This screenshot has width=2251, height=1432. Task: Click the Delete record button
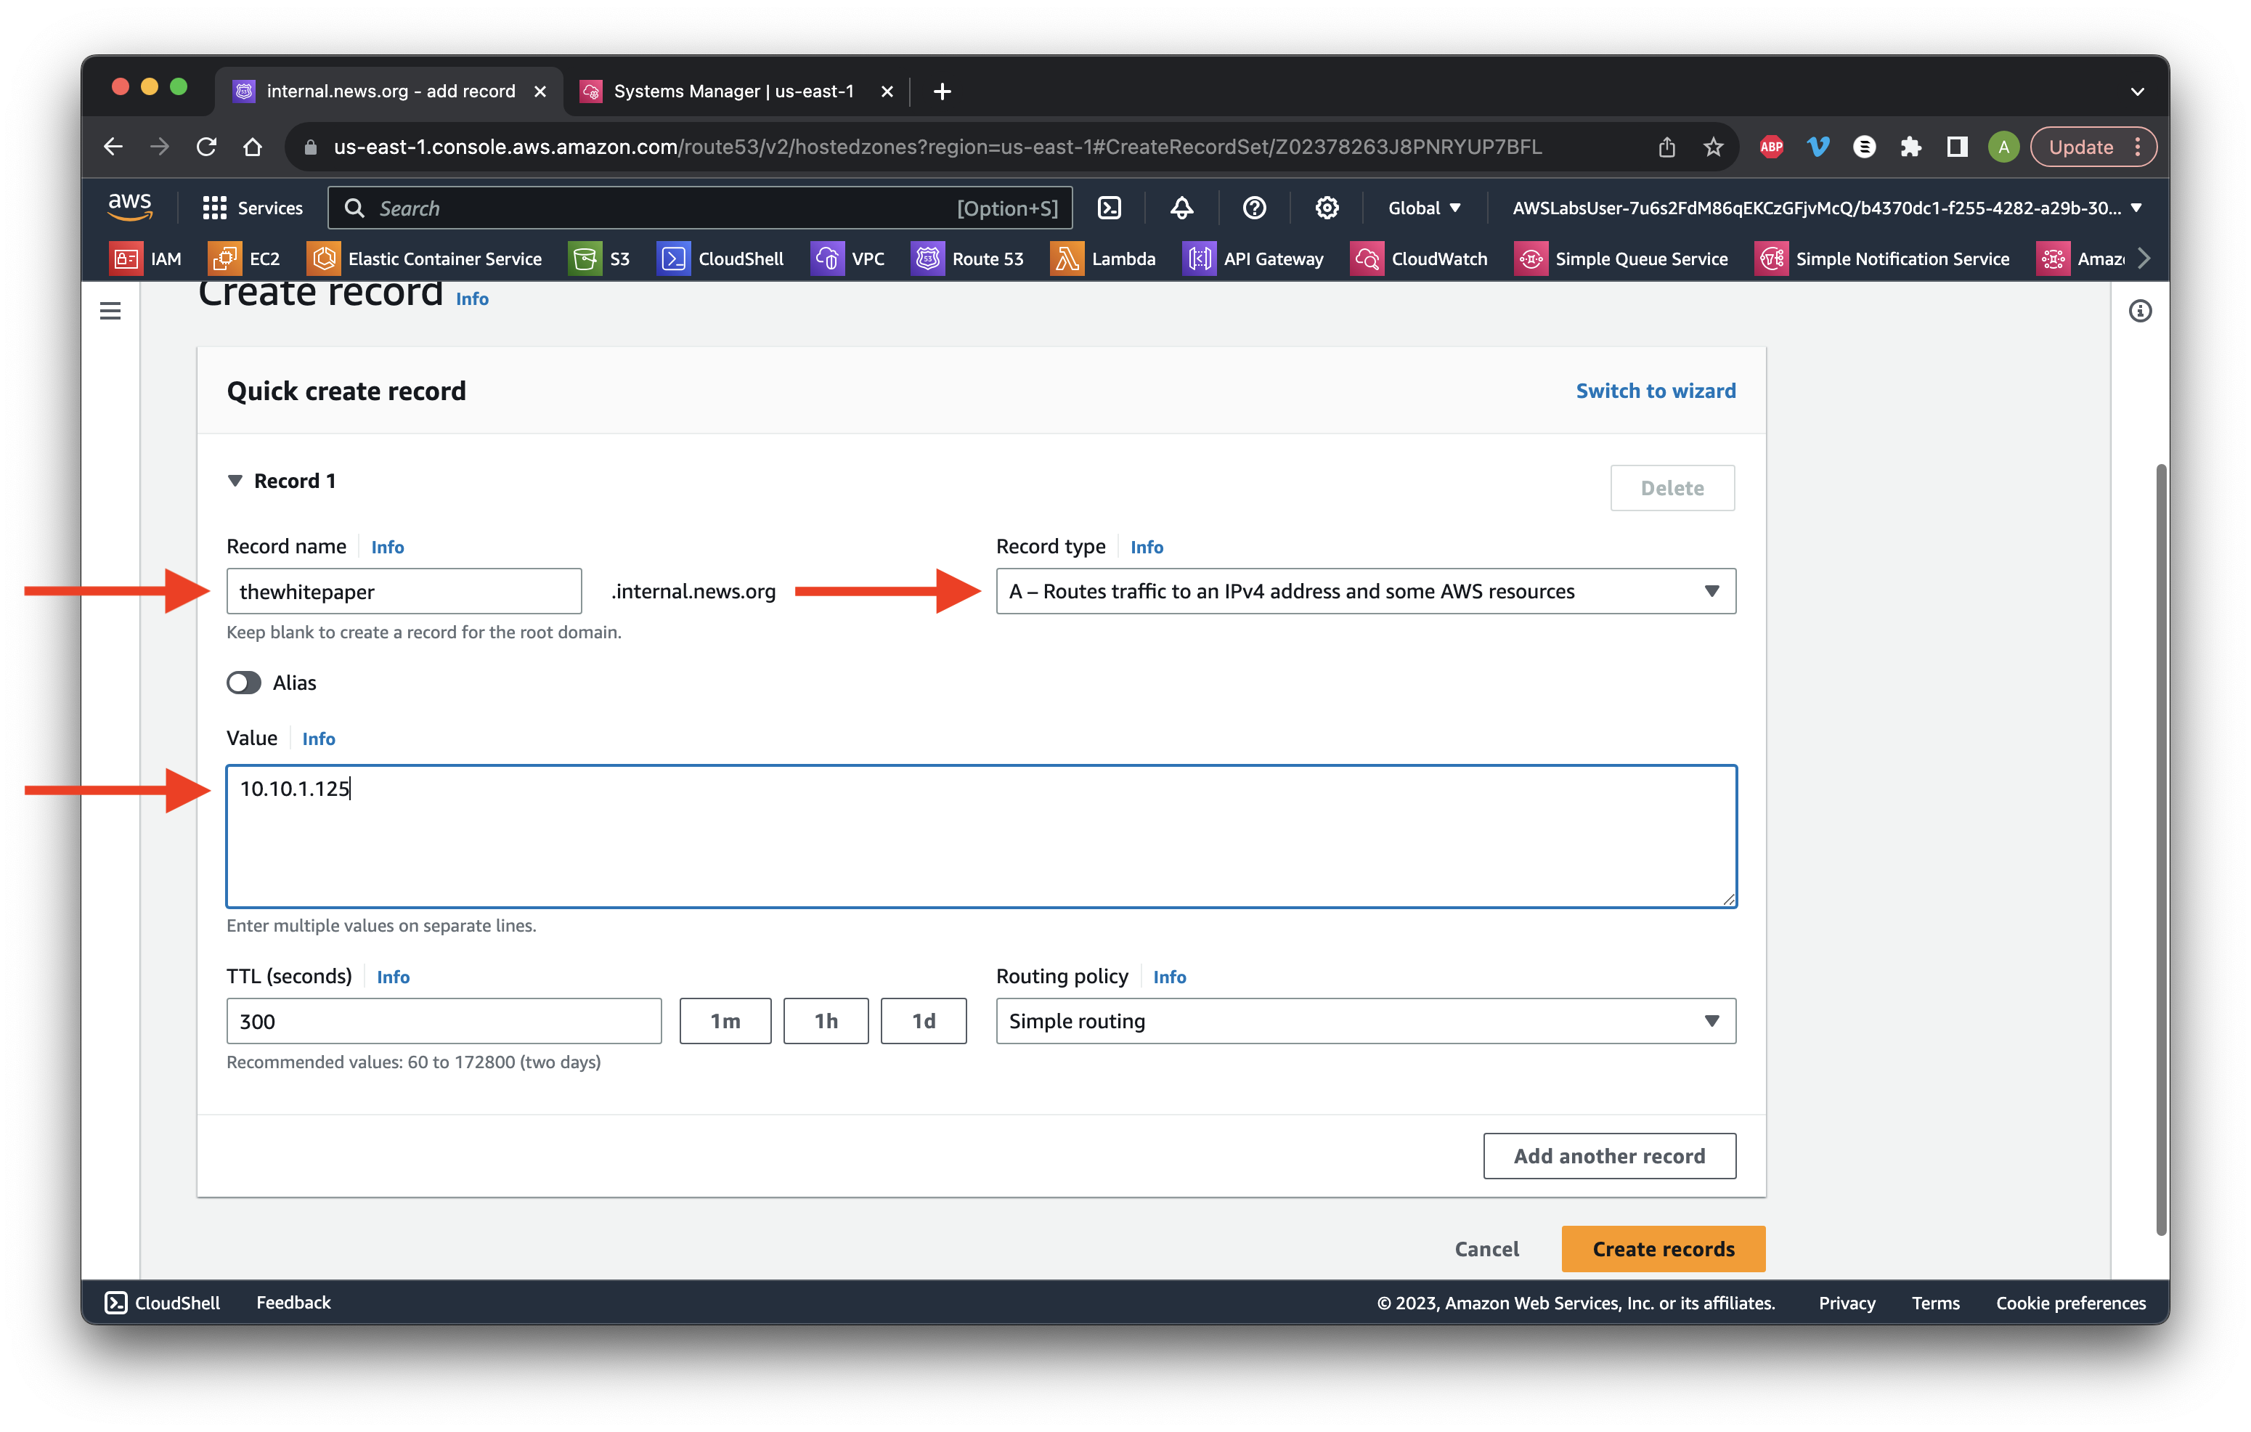(1672, 488)
